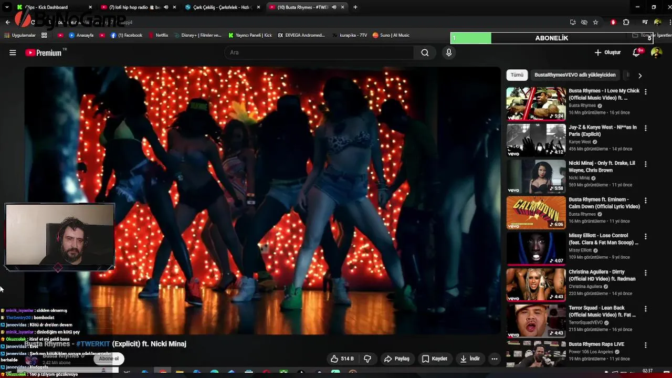Open options for Nicki Minaj Only video
Viewport: 672px width, 378px height.
[x=645, y=164]
